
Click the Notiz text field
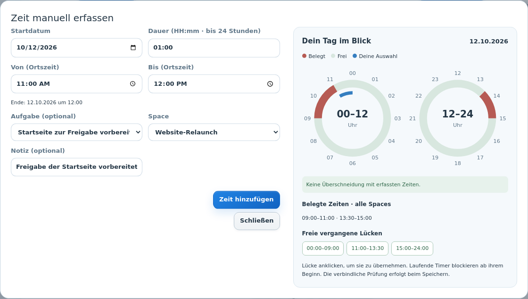click(x=76, y=167)
